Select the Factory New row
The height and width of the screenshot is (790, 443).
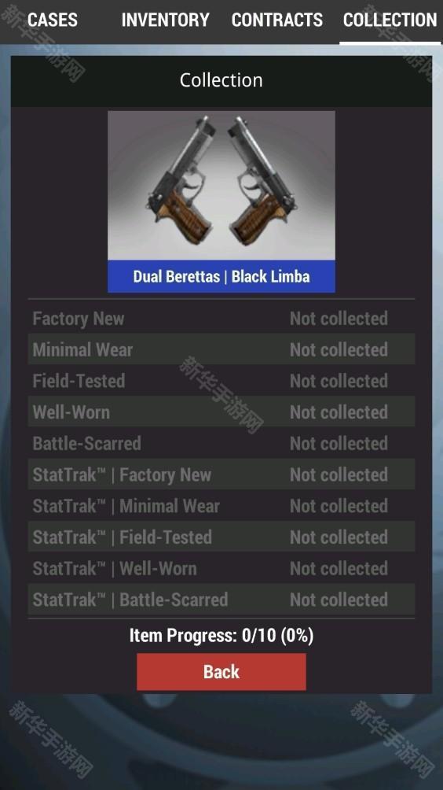tap(222, 319)
